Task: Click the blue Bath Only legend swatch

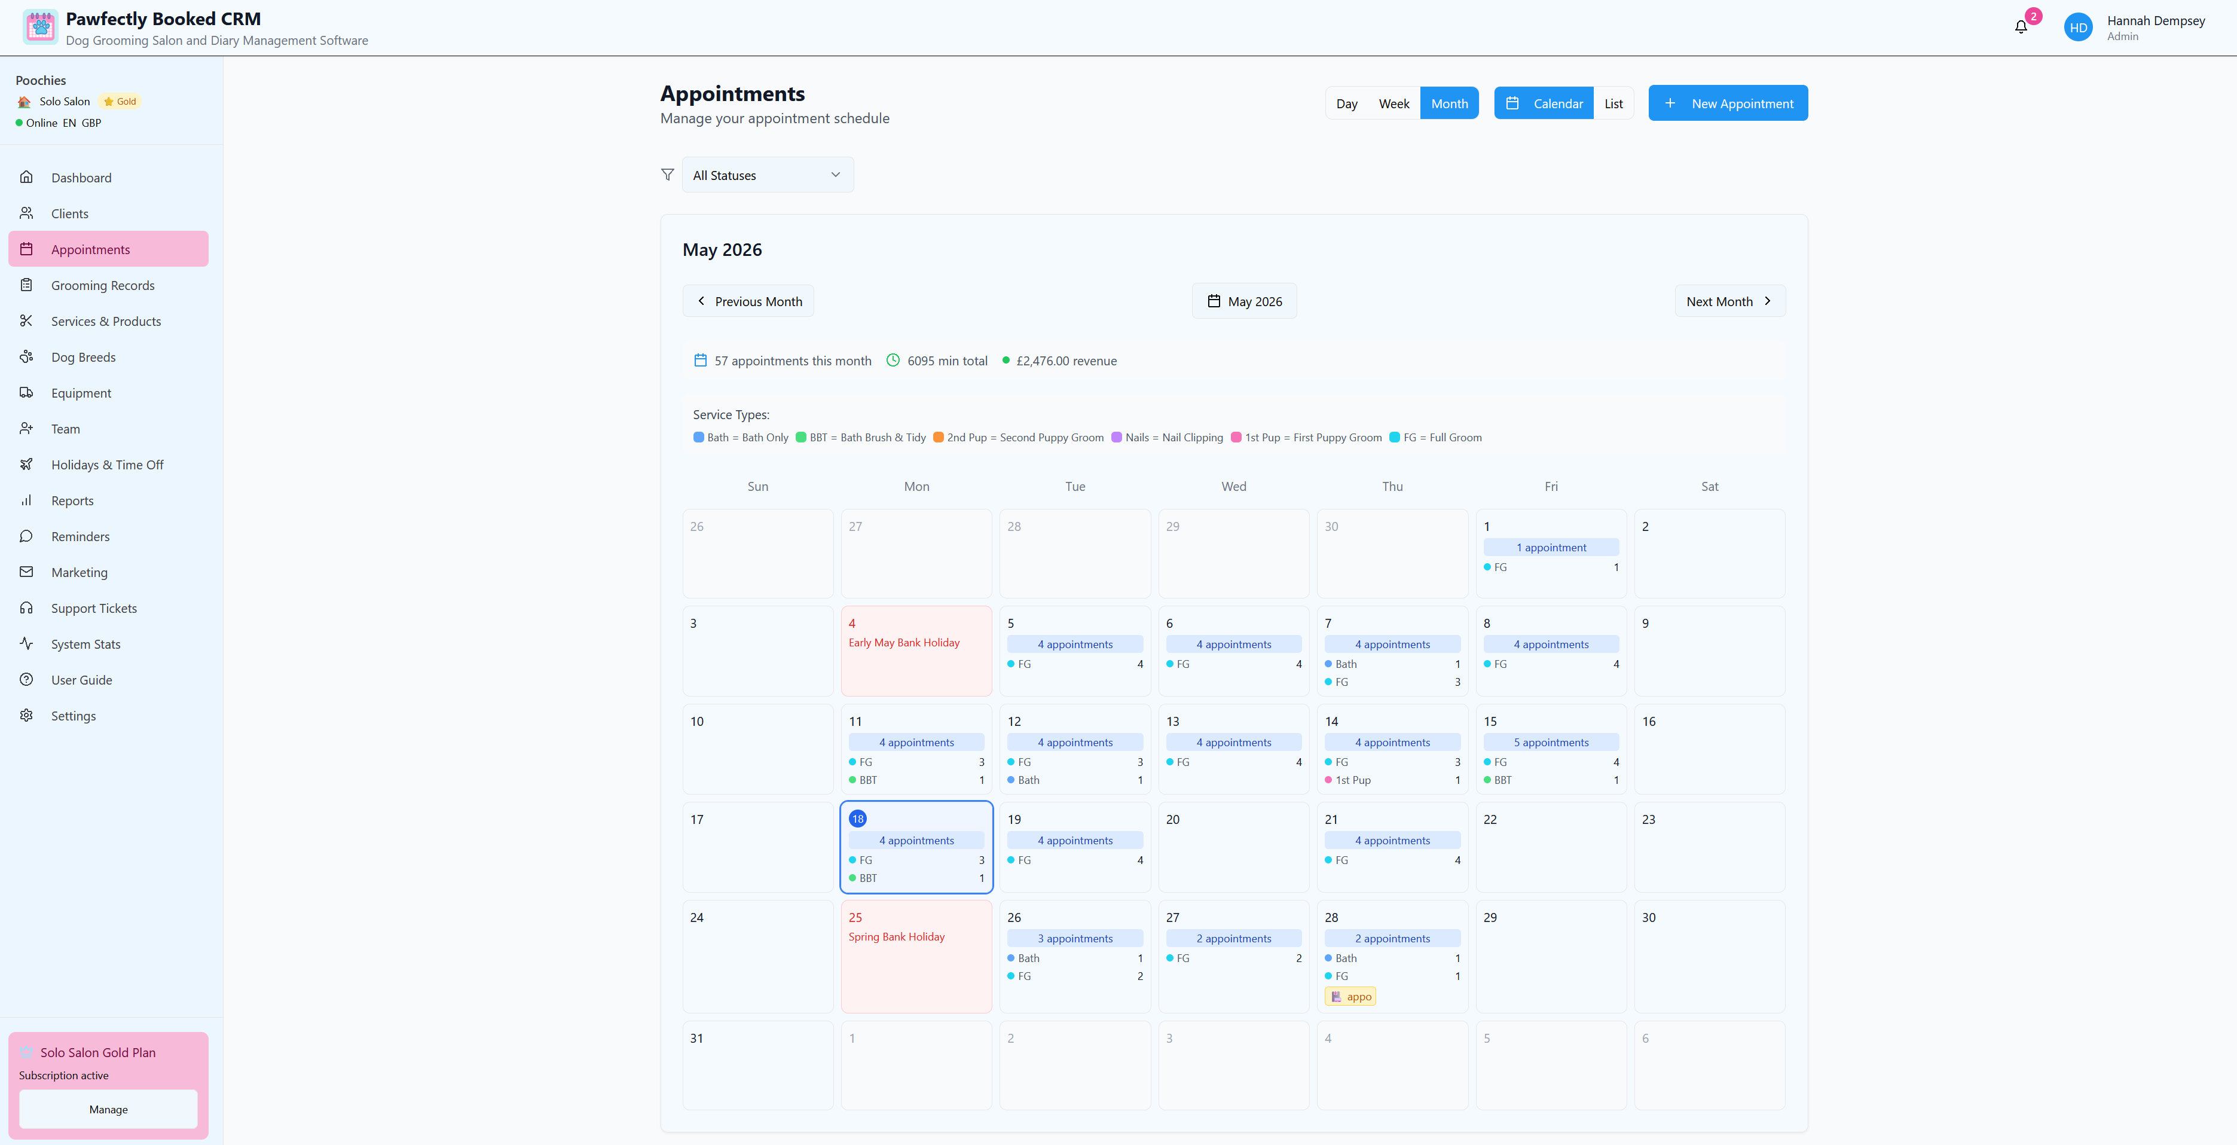Action: click(x=698, y=437)
